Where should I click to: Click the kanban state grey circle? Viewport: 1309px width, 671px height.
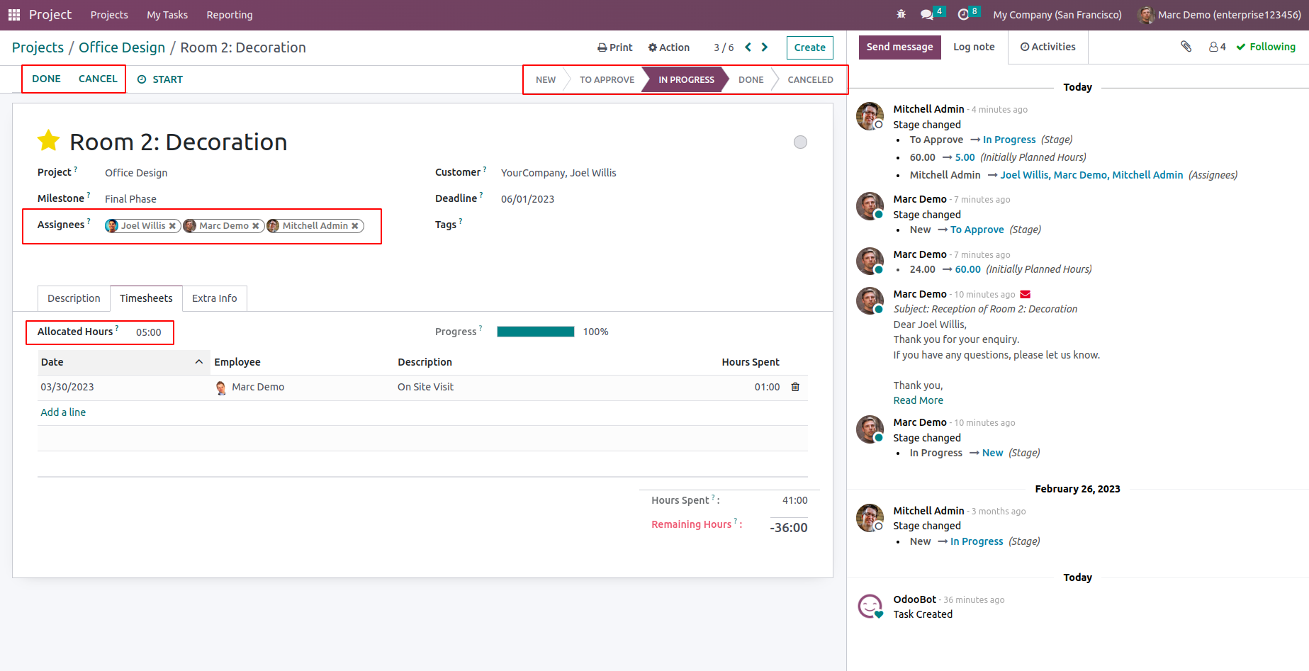coord(800,142)
